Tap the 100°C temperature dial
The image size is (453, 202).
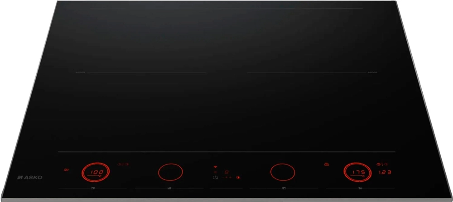[x=96, y=172]
